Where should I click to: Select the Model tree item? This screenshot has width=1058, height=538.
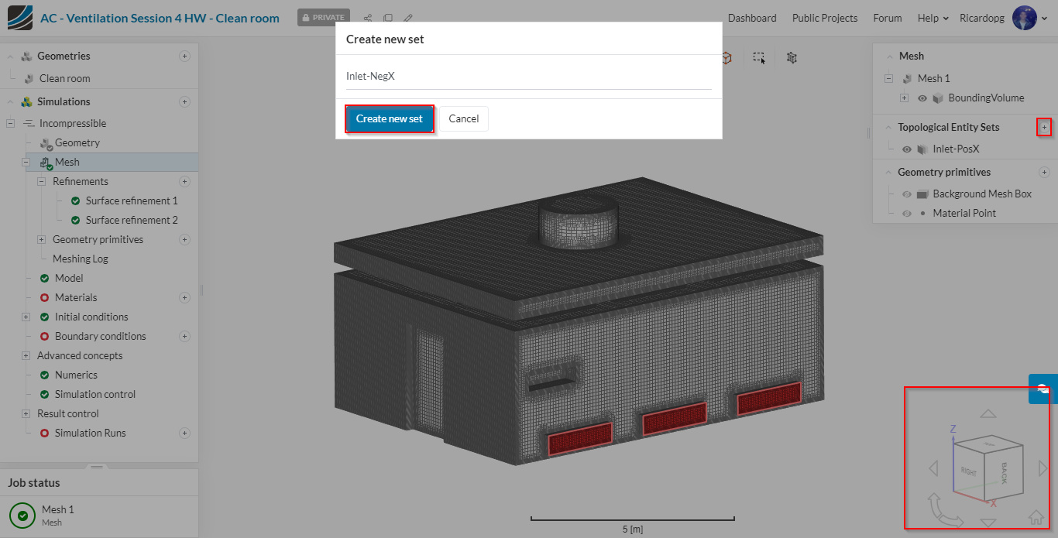(x=69, y=278)
